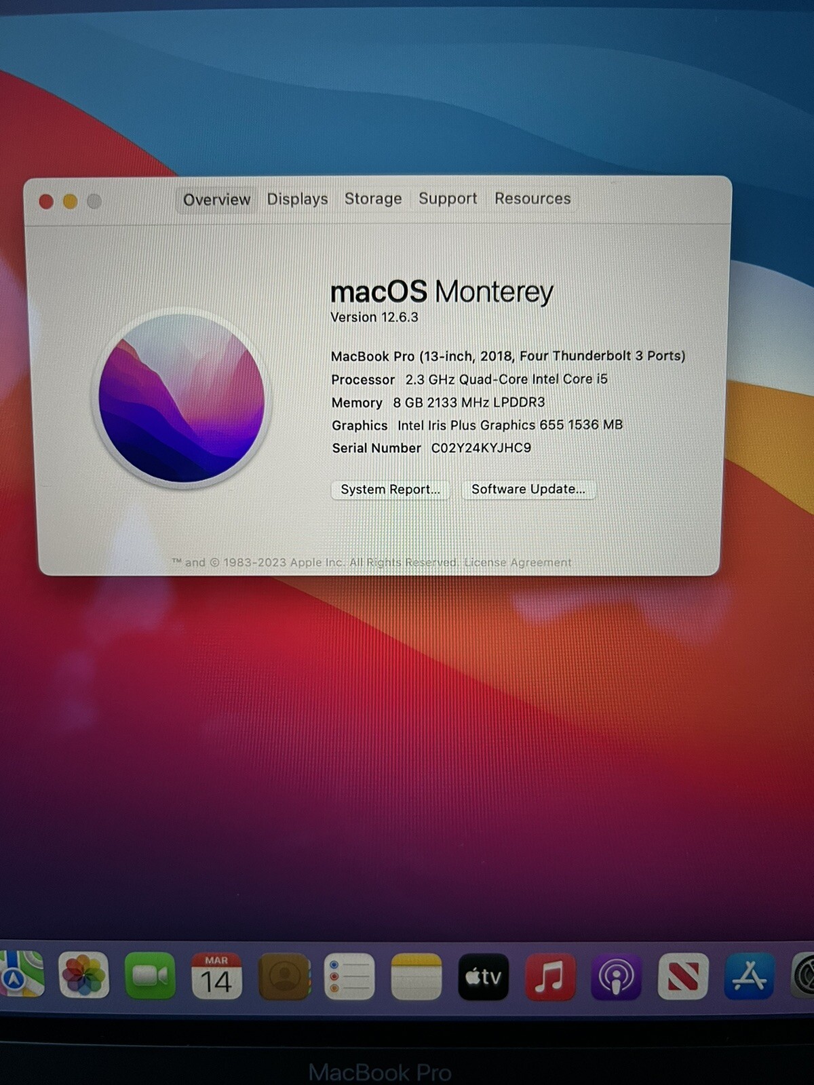Open the Contacts app in the Dock
Viewport: 814px width, 1085px height.
[284, 975]
